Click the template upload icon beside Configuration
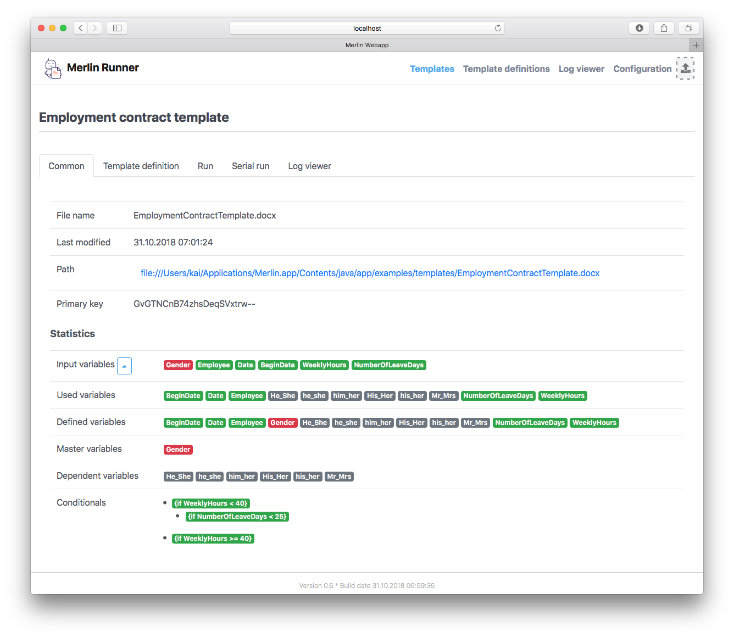The width and height of the screenshot is (734, 638). click(685, 68)
